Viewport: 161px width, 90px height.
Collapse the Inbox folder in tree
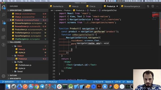13,46
